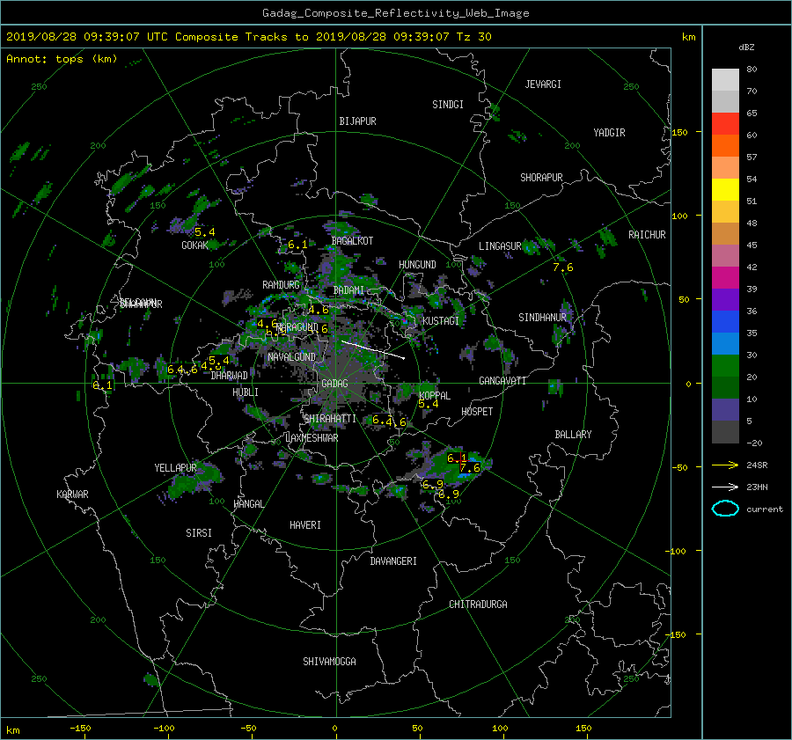The height and width of the screenshot is (740, 792).
Task: Click the GANGAVATI city label
Action: tap(502, 381)
